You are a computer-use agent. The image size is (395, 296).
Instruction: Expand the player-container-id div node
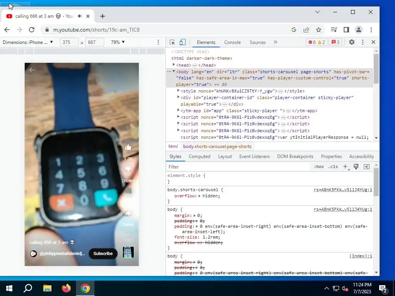tap(178, 97)
